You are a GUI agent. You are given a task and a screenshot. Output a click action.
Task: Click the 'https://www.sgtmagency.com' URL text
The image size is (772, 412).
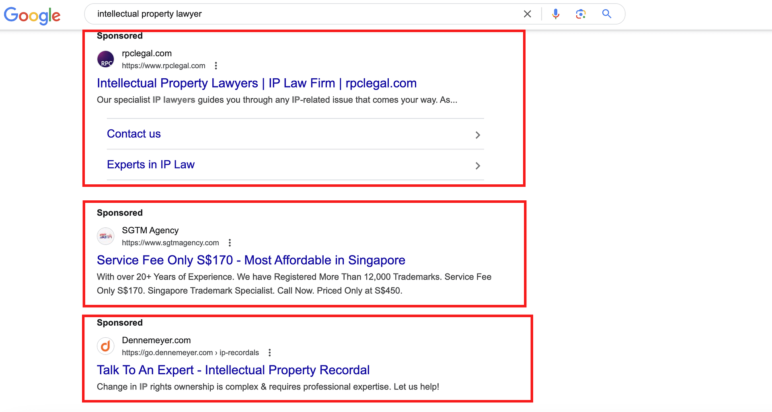pos(170,243)
